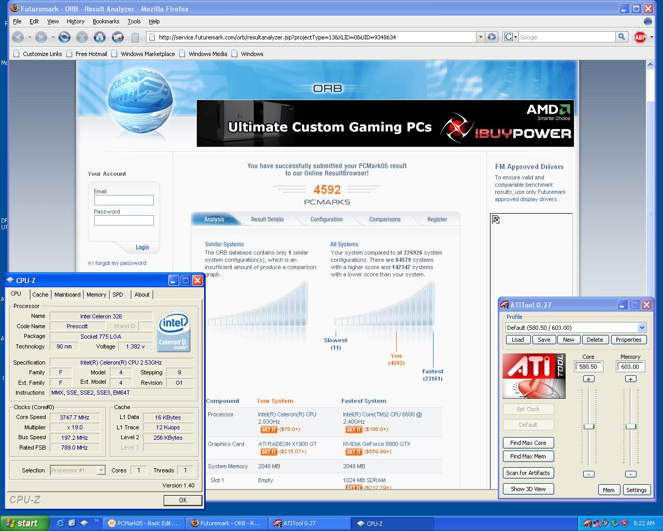Viewport: 663px width, 531px height.
Task: Open the Windows Media bookmark
Action: tap(203, 54)
